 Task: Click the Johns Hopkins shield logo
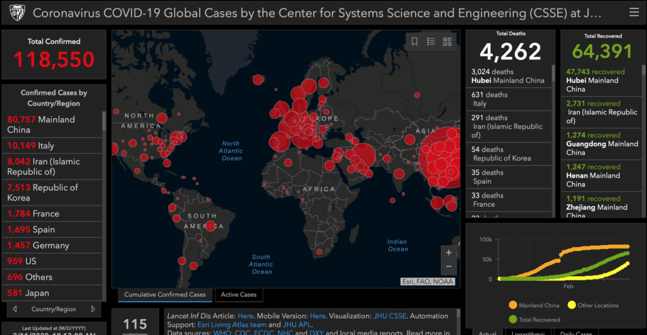click(x=17, y=13)
